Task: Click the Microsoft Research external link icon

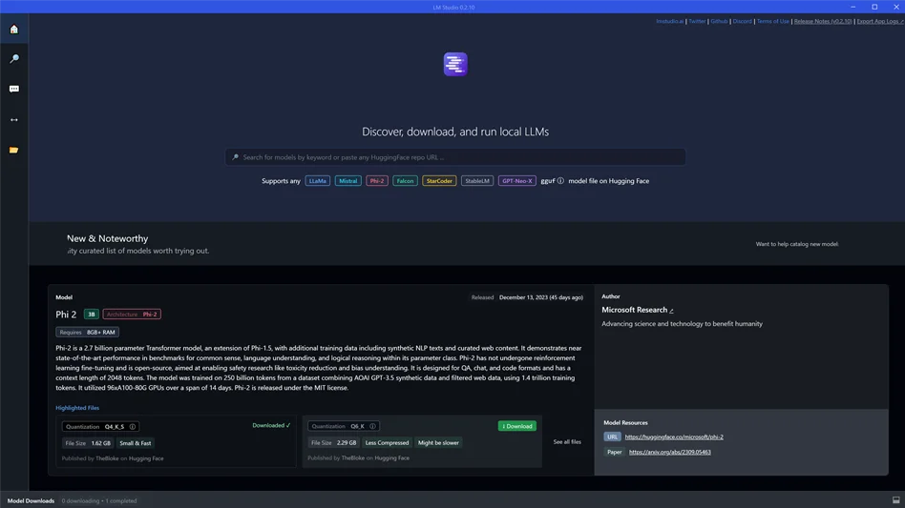Action: (x=671, y=311)
